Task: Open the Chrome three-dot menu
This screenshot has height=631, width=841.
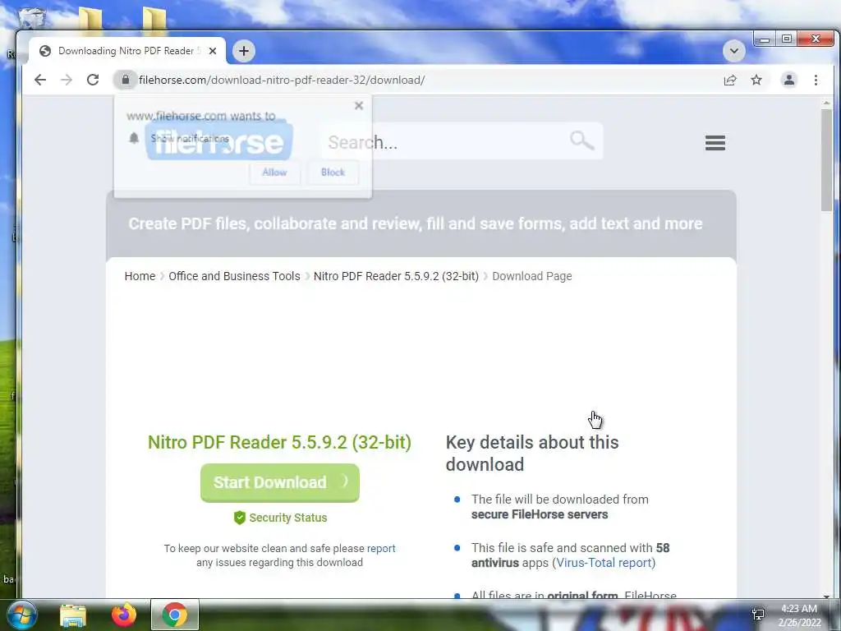Action: pos(816,80)
